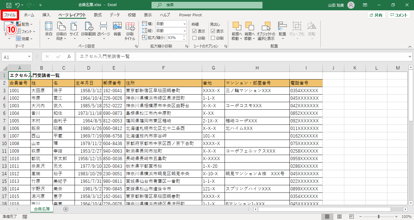Click the macro record icon in status bar

coord(25,217)
